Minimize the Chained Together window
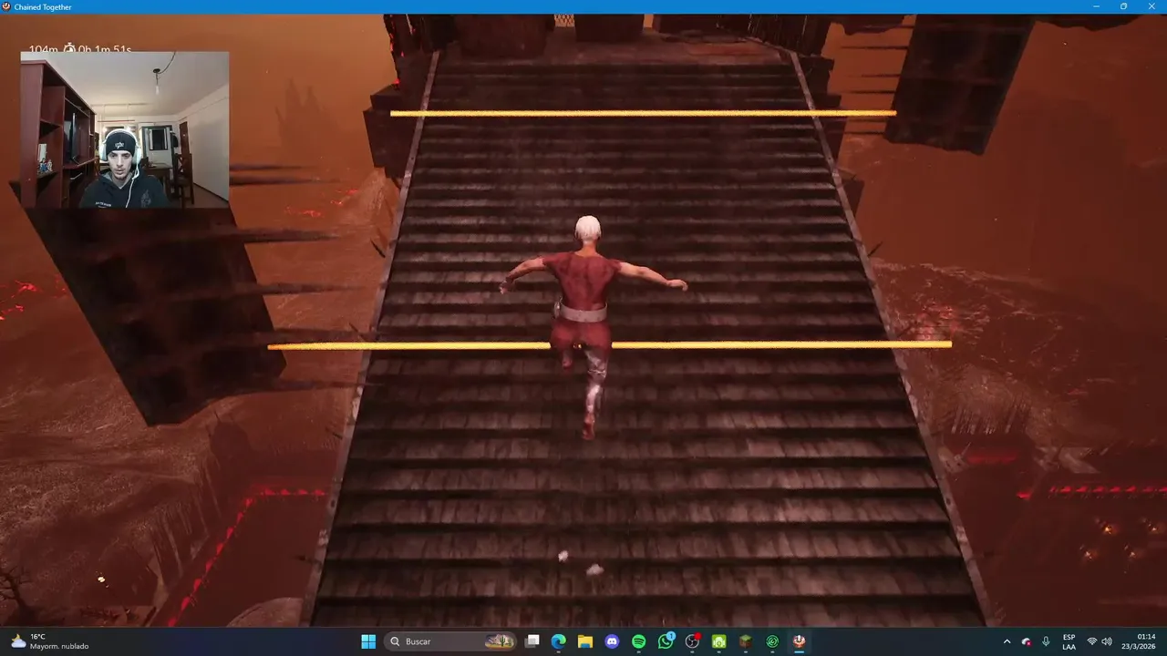 (x=1098, y=6)
